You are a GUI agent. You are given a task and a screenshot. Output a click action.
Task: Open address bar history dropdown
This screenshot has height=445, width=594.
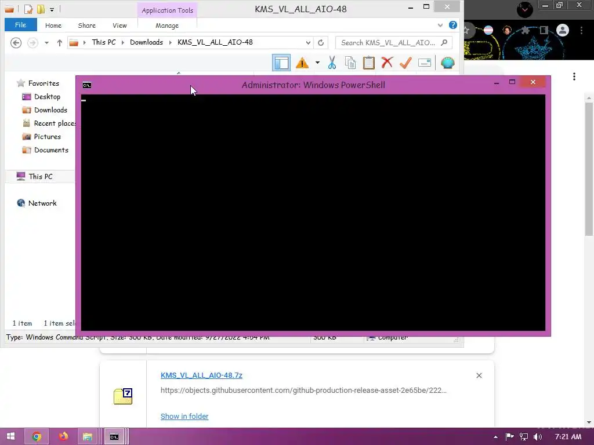coord(308,43)
